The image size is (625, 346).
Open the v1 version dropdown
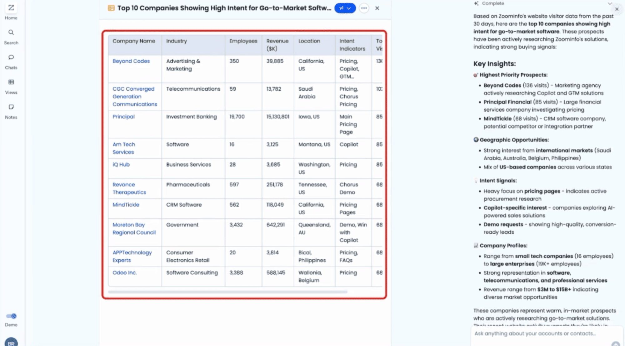tap(345, 8)
